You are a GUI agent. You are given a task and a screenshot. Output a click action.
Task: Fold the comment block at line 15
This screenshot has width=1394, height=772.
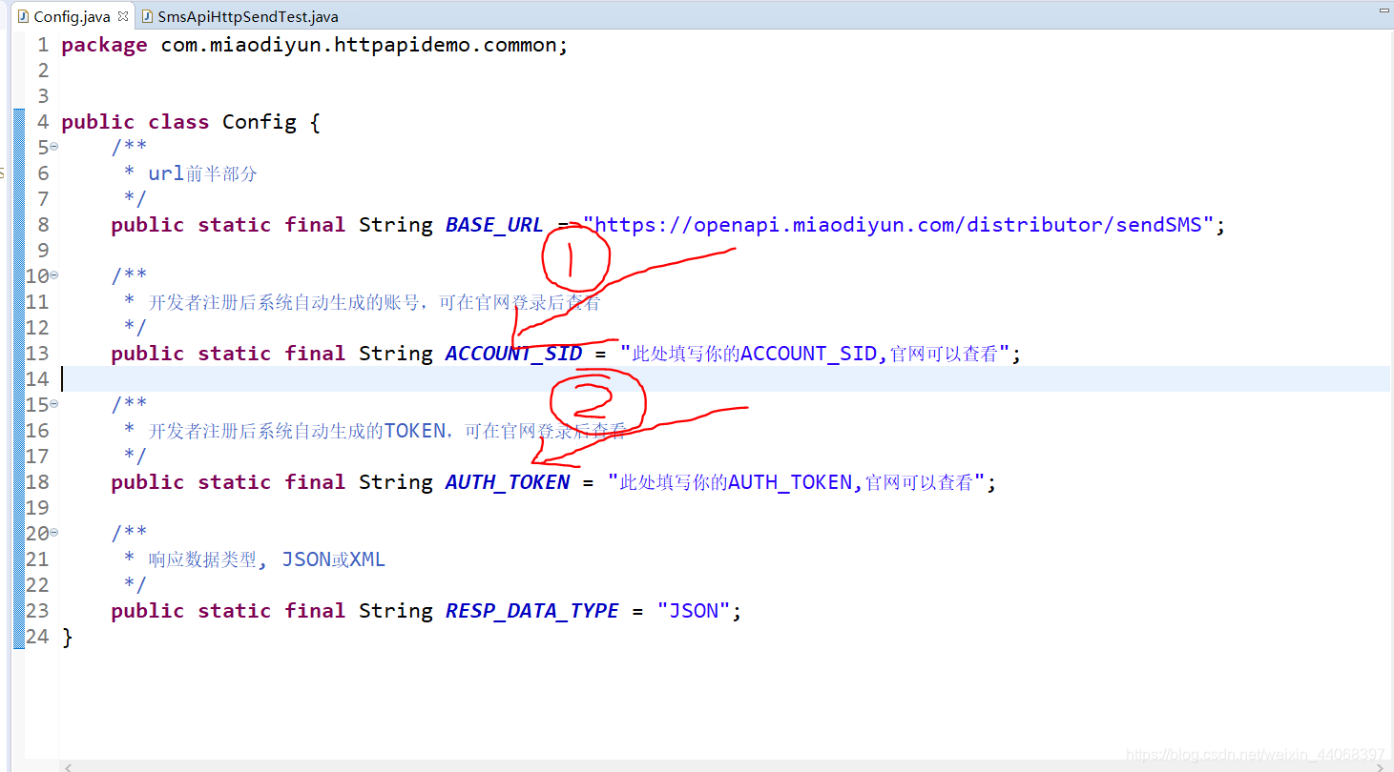tap(54, 404)
